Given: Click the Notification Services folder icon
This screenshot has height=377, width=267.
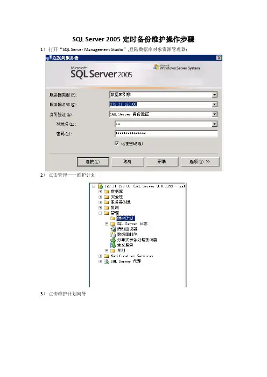Looking at the screenshot, I should (107, 256).
